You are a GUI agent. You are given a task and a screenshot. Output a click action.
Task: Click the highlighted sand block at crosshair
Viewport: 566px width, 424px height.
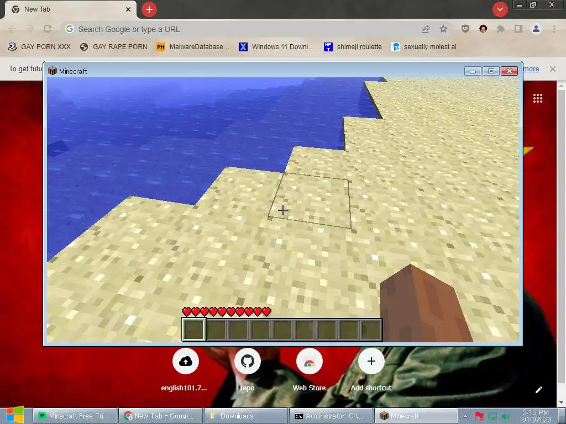point(311,200)
